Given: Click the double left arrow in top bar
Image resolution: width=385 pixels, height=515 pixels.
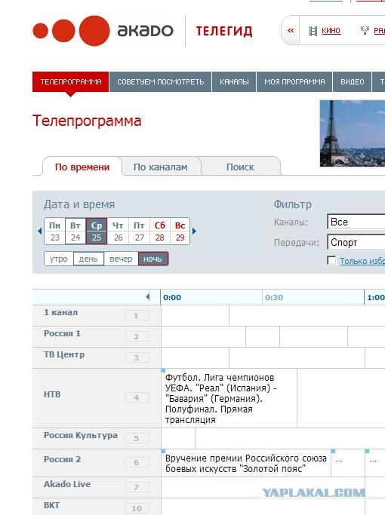Looking at the screenshot, I should (x=291, y=31).
